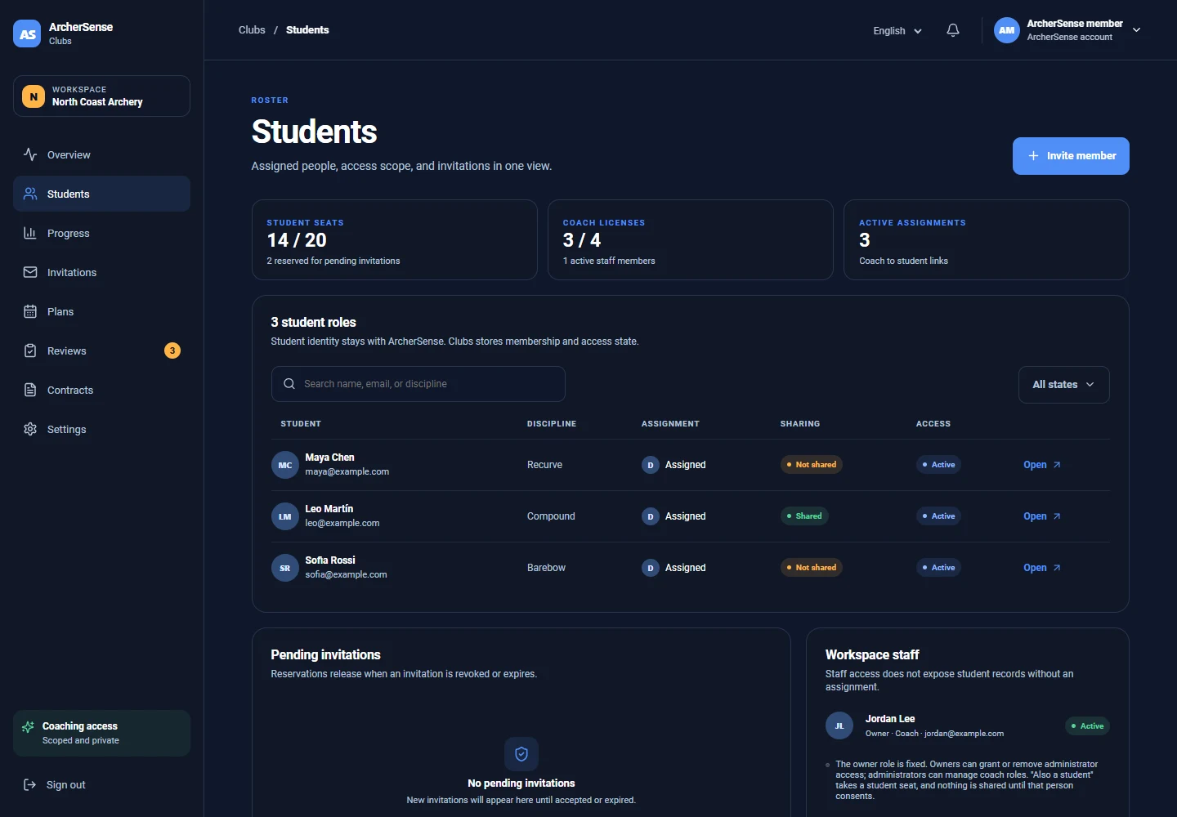Click the Compound discipline cell
1177x817 pixels.
551,516
